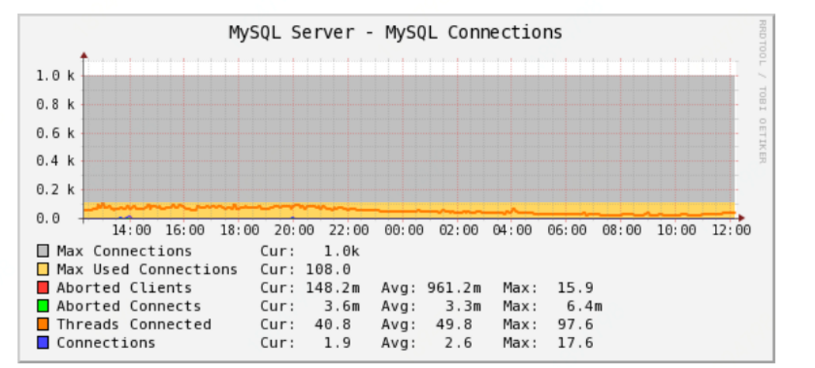The image size is (815, 368).
Task: Click the 17.6 max Connections value
Action: (x=575, y=343)
